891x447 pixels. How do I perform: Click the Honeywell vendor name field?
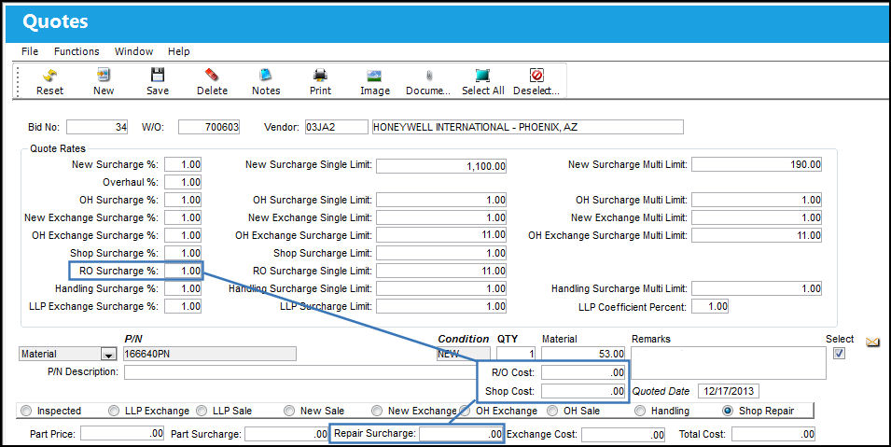click(527, 127)
